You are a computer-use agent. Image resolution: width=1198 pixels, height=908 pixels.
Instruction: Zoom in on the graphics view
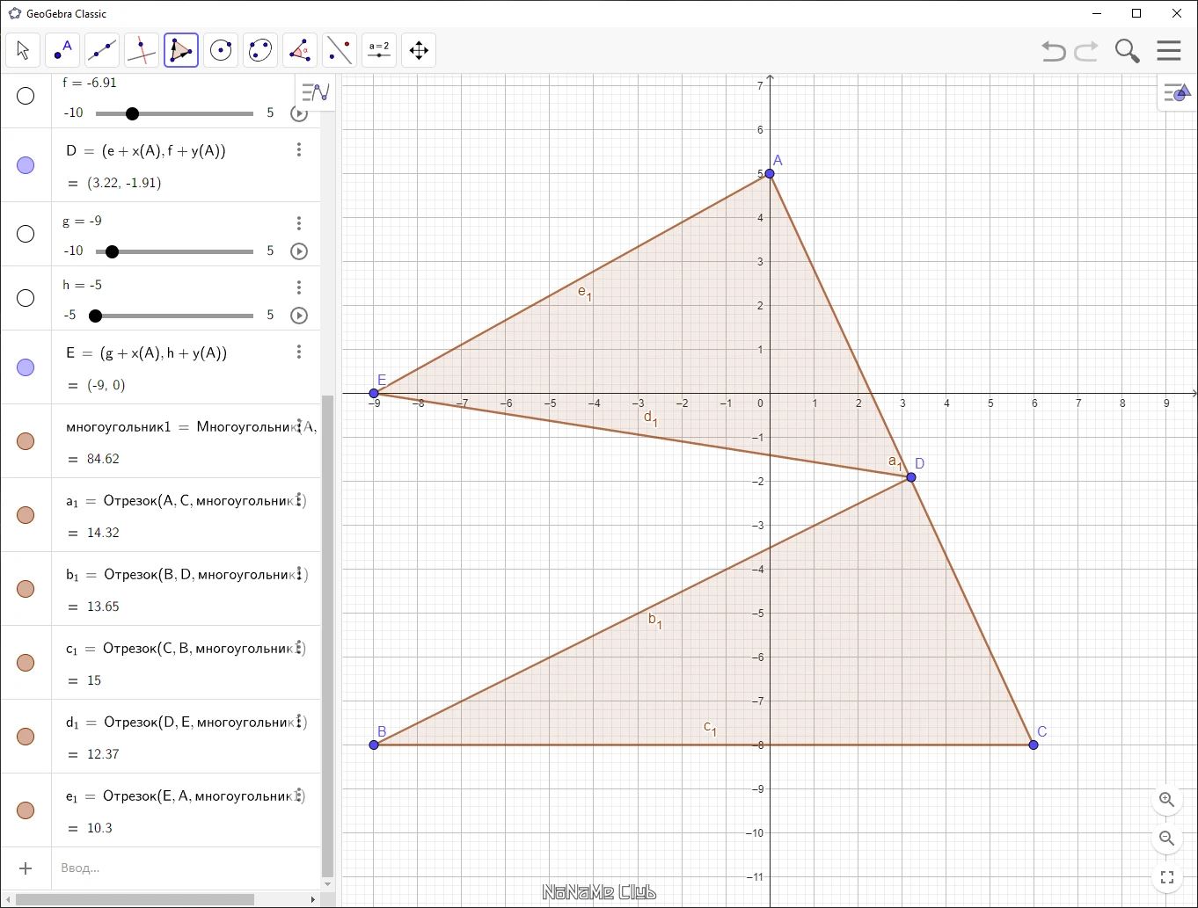(1167, 800)
